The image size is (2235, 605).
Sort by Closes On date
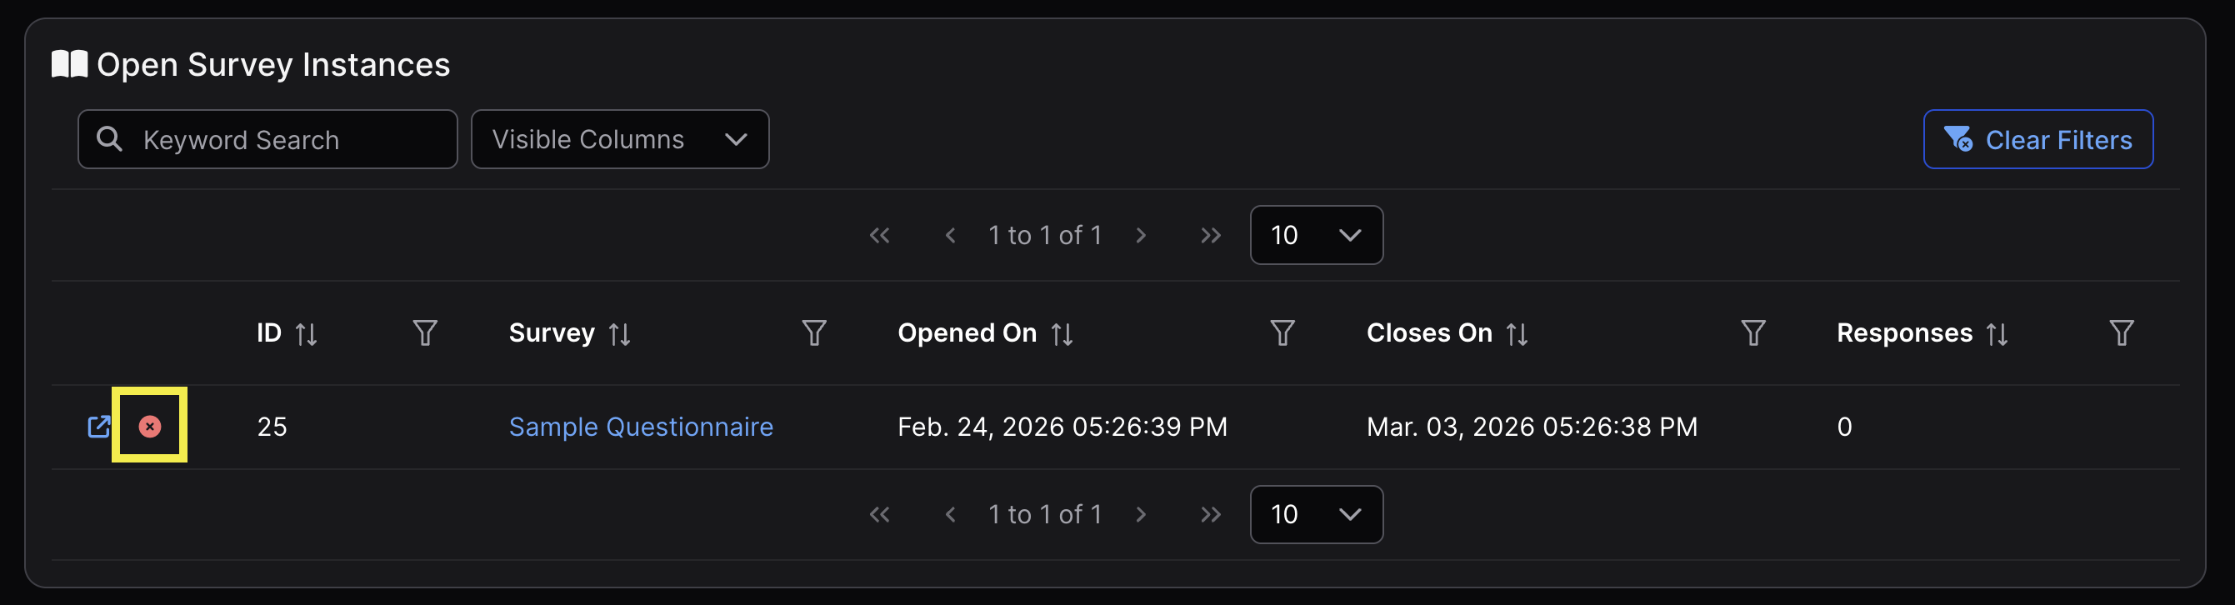[1516, 334]
